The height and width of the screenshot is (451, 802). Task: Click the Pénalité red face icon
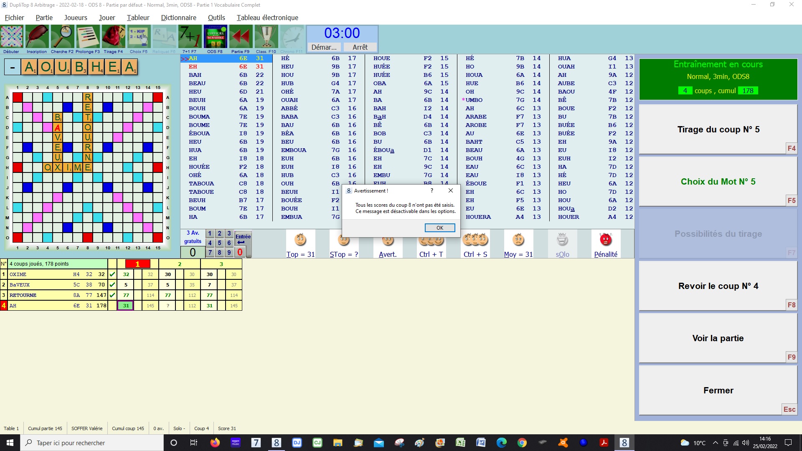[605, 240]
